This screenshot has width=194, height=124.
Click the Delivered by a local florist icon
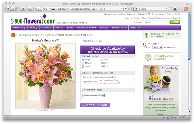click(x=150, y=97)
